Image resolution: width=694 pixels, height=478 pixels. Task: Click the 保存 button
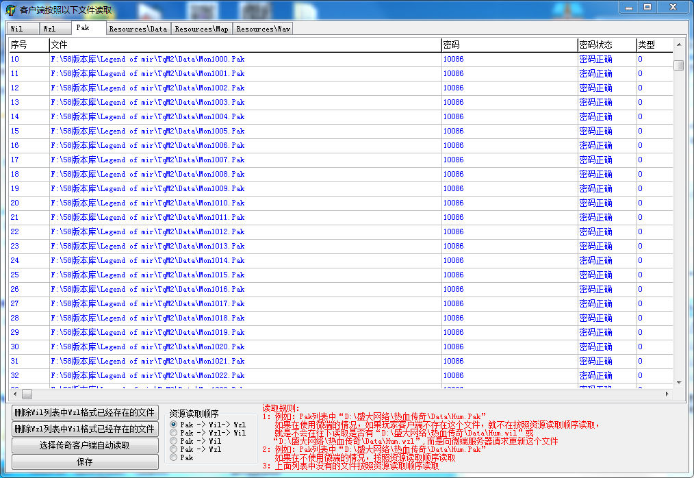(85, 462)
